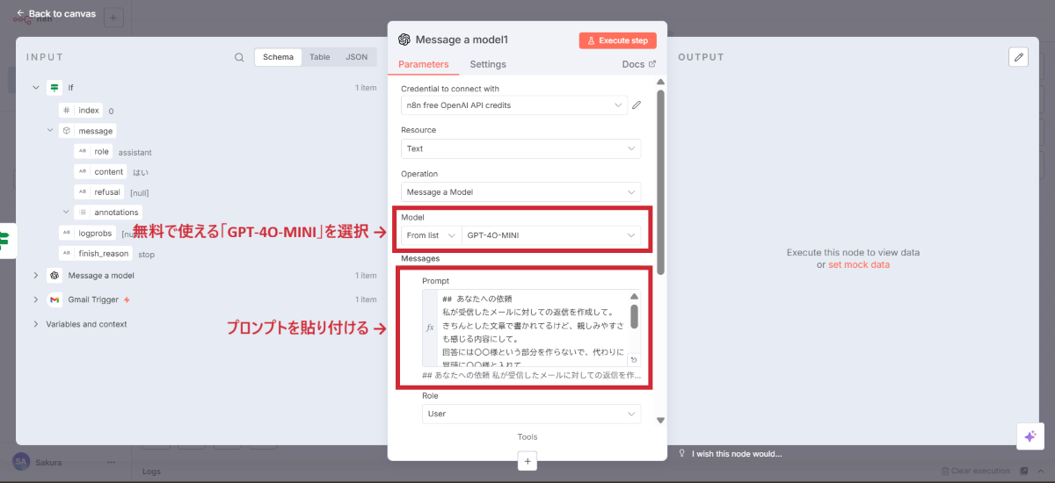Screen dimensions: 1055x483
Task: Click the prompt expand editor icon
Action: point(635,360)
